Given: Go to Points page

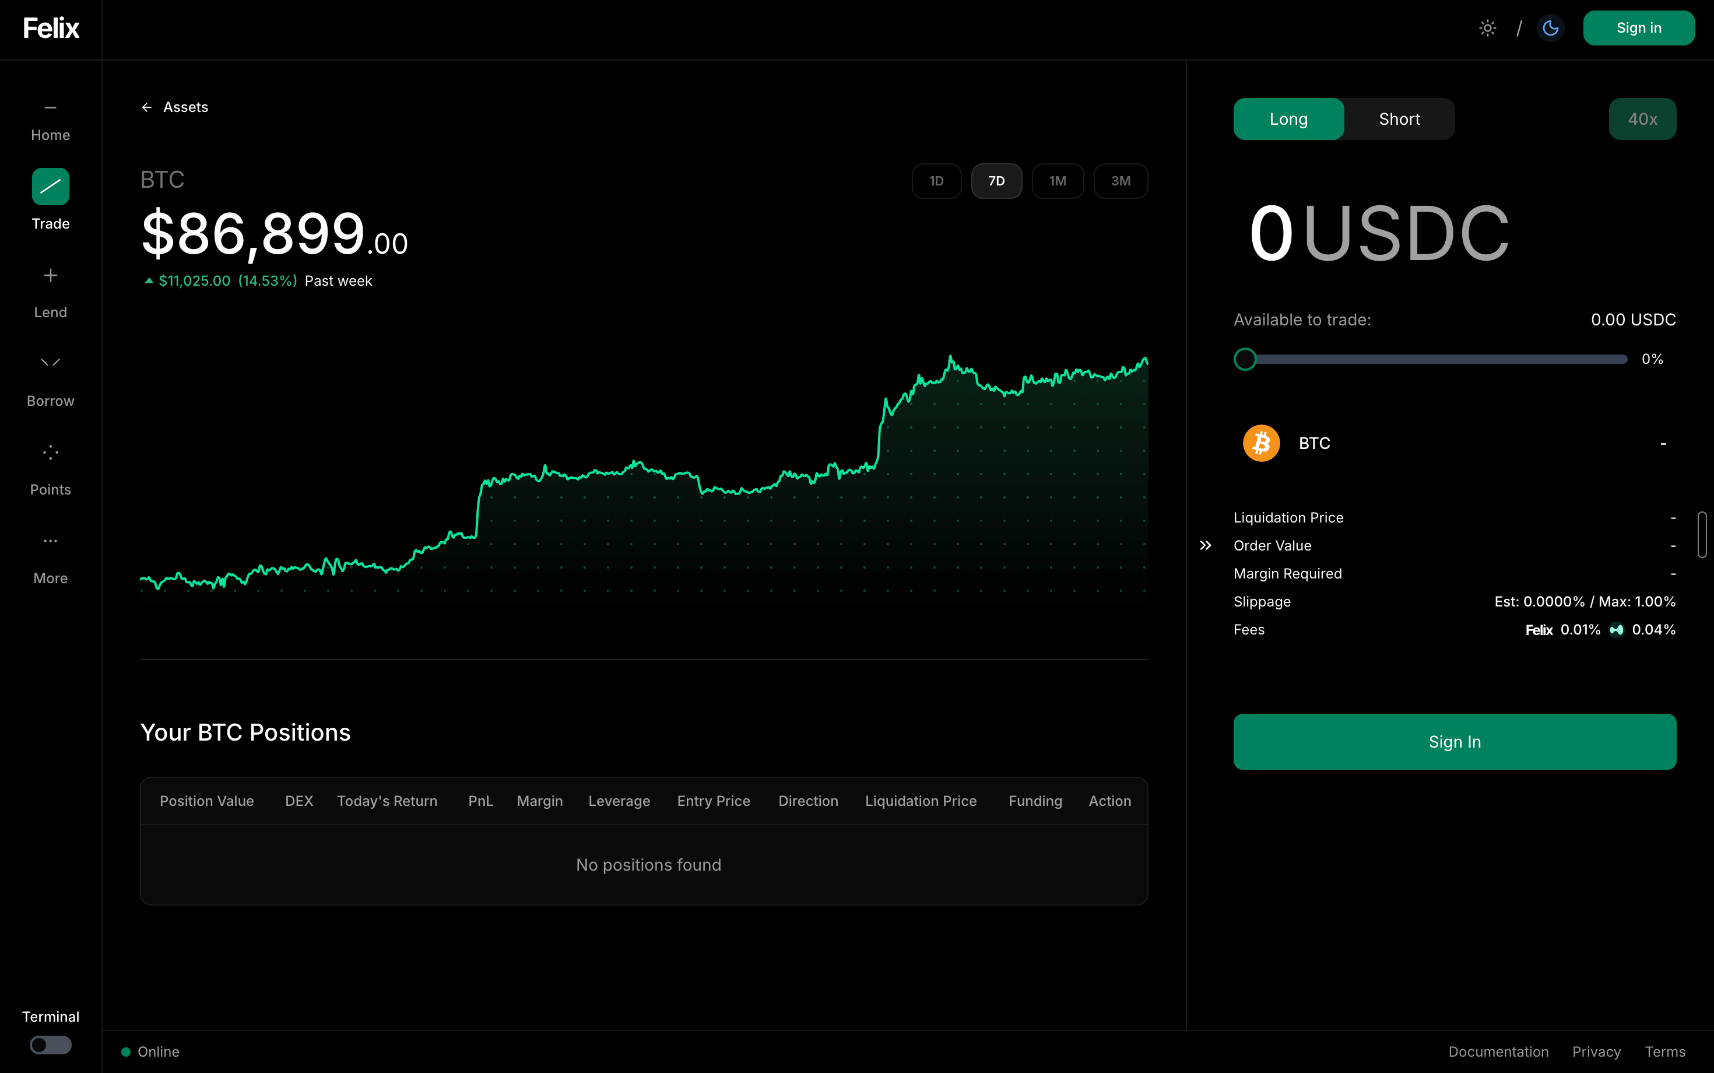Looking at the screenshot, I should [50, 471].
